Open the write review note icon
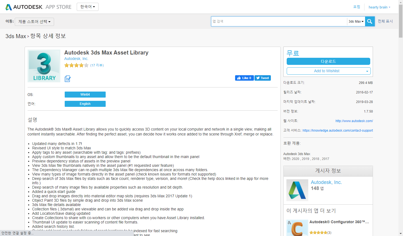 click(67, 79)
